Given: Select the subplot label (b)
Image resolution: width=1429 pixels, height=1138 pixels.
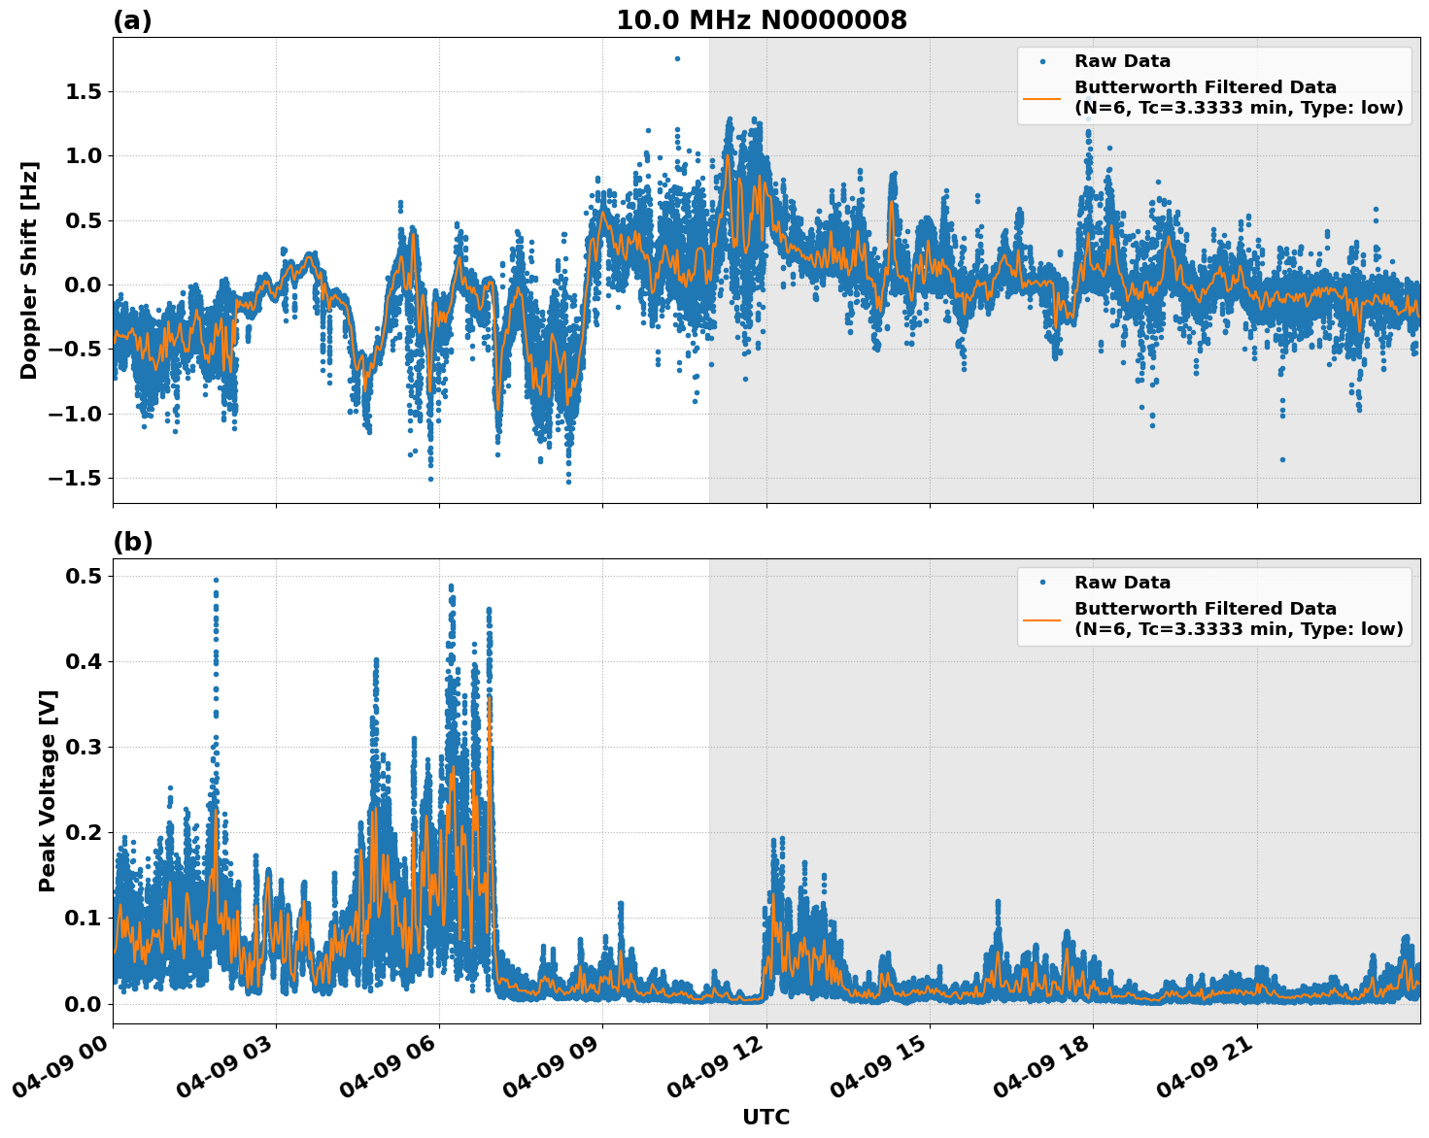Looking at the screenshot, I should [133, 542].
